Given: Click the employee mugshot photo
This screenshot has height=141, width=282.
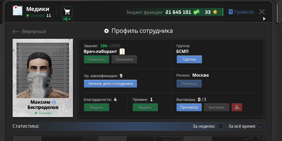Looking at the screenshot, I should pos(43,70).
